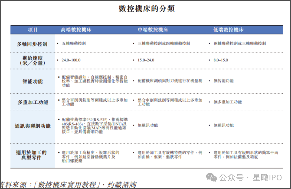
Task: Click the 無多重加工功能 cell
Action: [x=228, y=102]
